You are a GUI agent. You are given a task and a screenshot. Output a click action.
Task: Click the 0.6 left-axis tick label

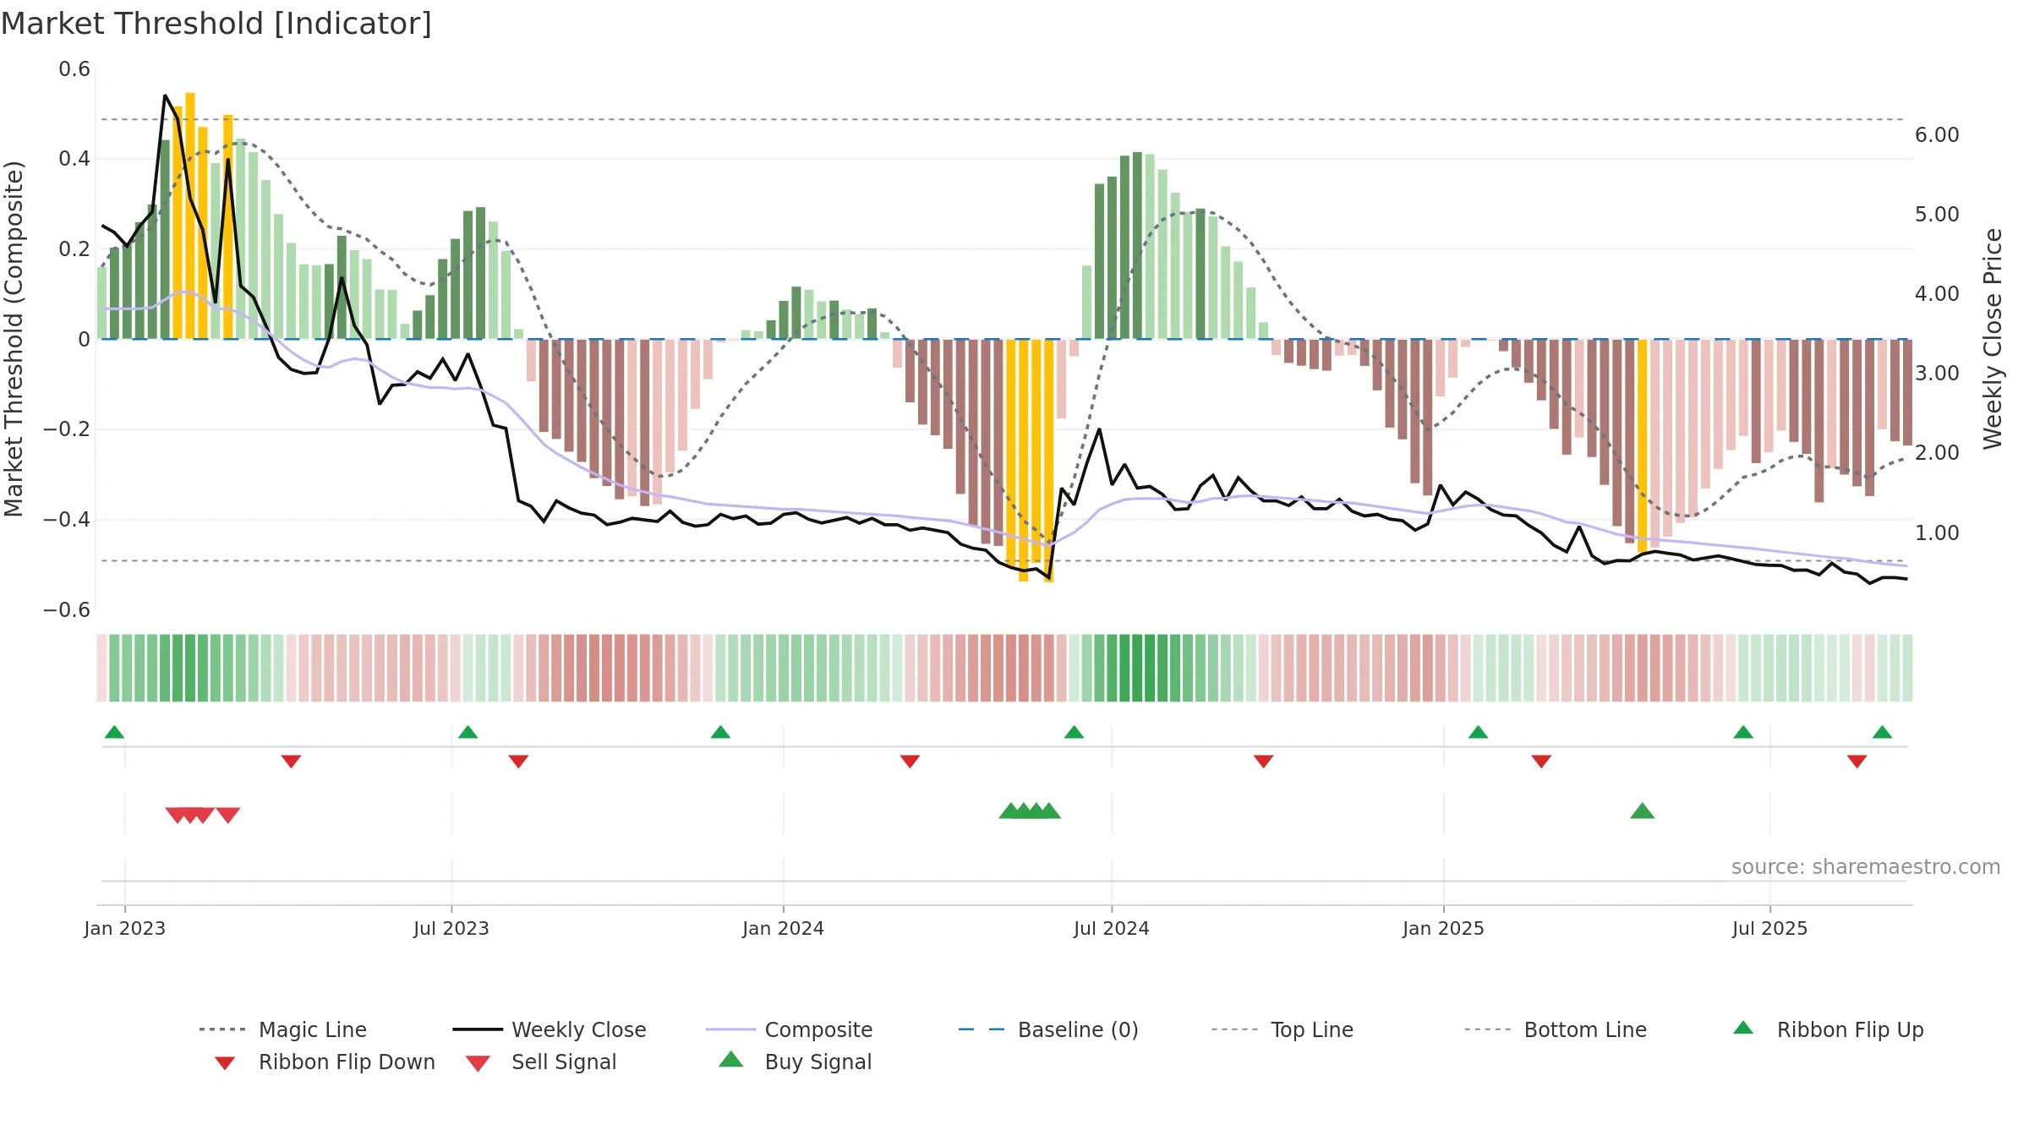point(74,68)
